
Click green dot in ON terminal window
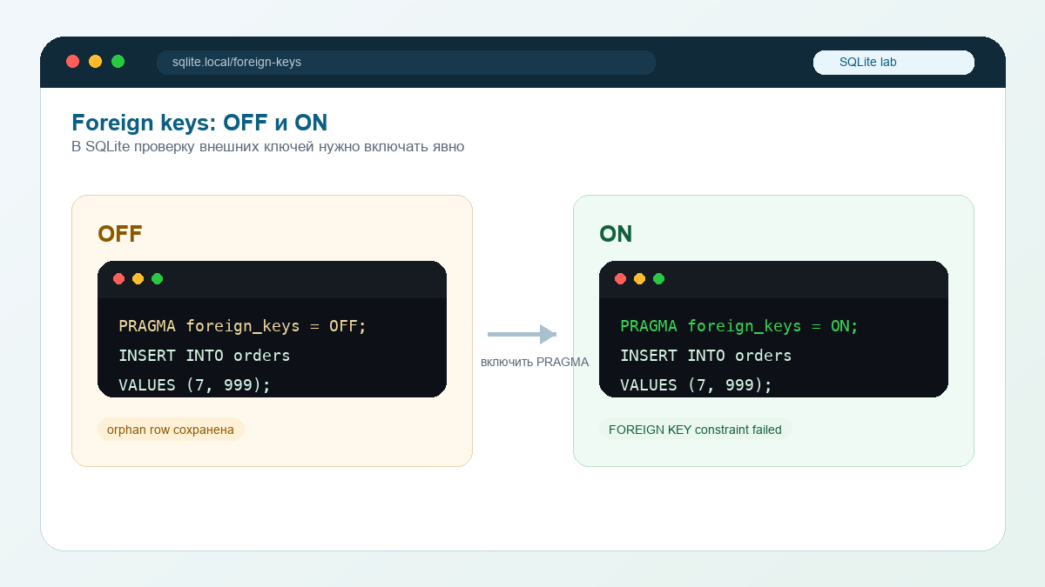[x=659, y=279]
